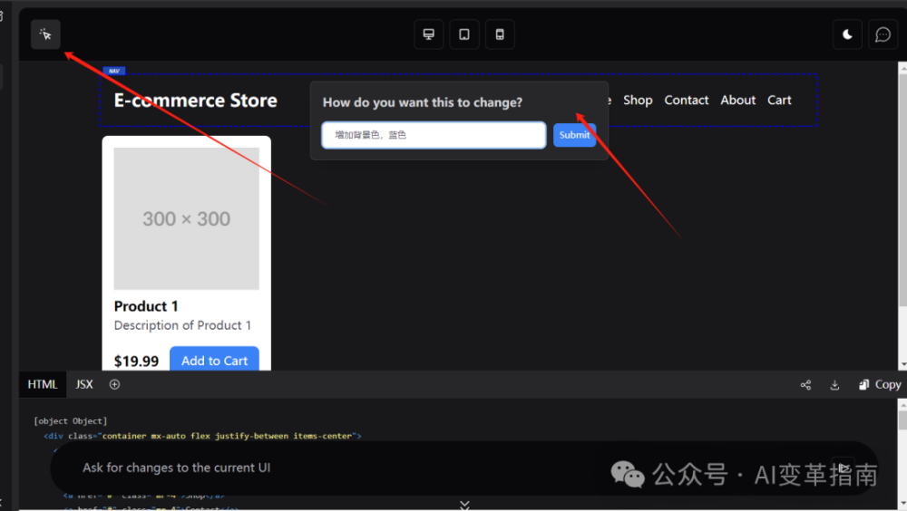Click the [object Object] code line
The width and height of the screenshot is (907, 511).
pyautogui.click(x=71, y=420)
